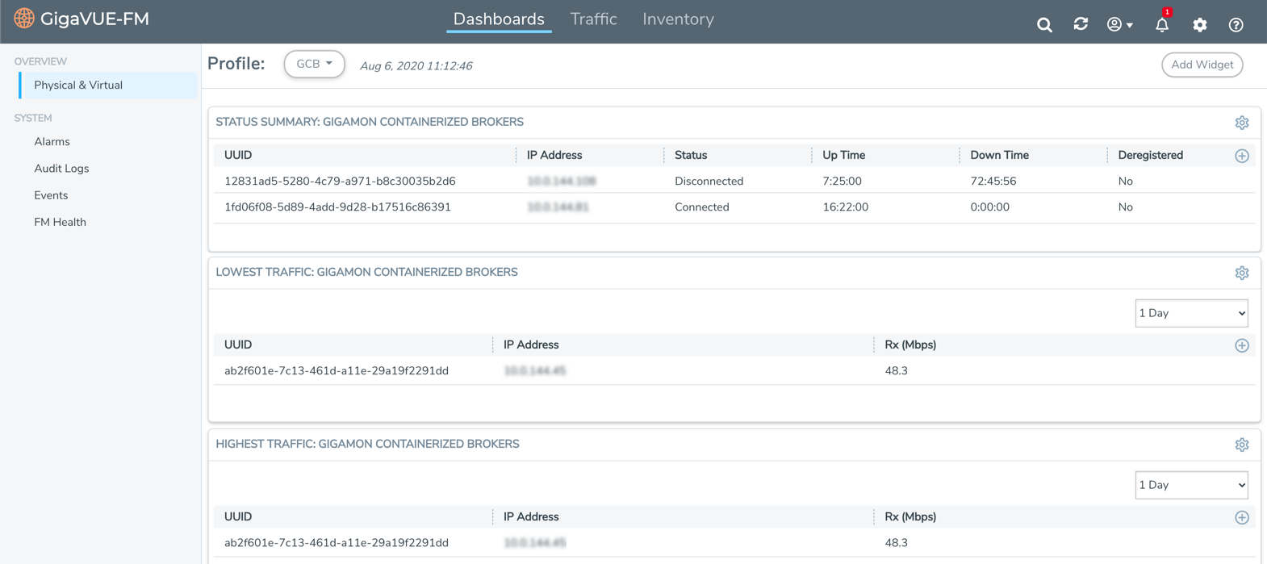Sort Highest Traffic by UUID header

238,516
